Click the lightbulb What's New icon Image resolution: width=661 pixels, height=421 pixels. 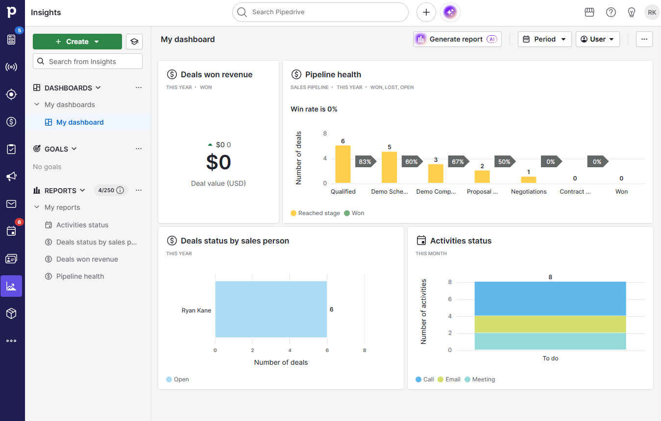pos(631,12)
